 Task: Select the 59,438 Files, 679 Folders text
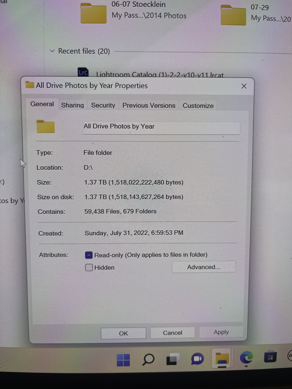click(x=120, y=211)
